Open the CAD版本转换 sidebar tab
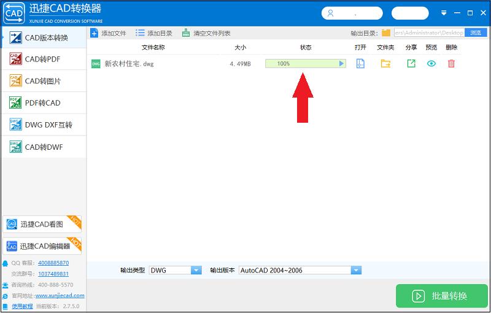Screen dimensions: 491x313 coord(44,37)
